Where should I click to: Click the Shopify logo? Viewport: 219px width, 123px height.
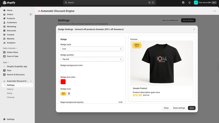pyautogui.click(x=9, y=2)
